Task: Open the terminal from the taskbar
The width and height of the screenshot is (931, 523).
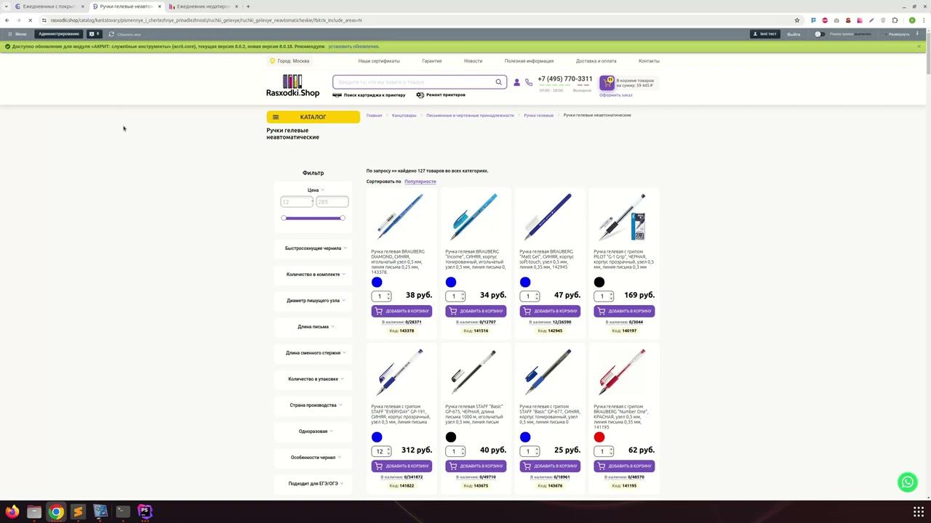Action: pyautogui.click(x=123, y=511)
